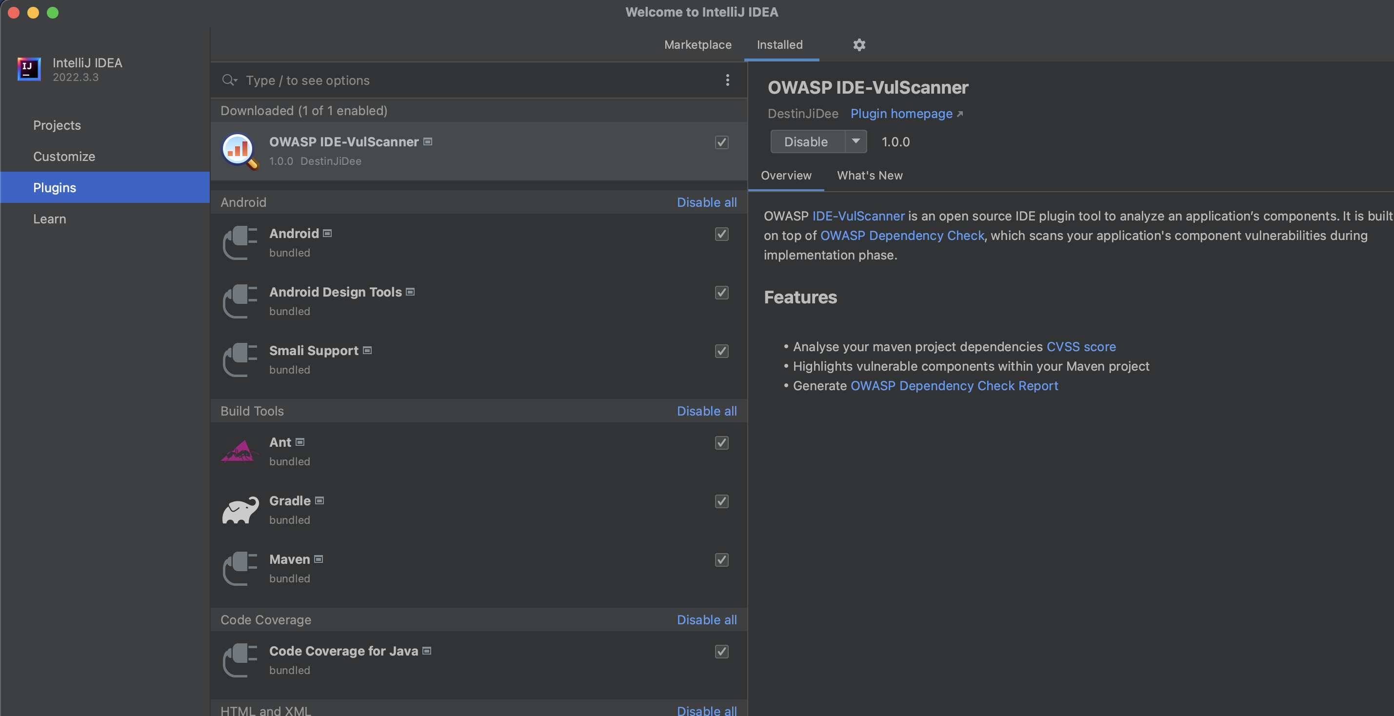Click bundled marker icon next to Gradle
This screenshot has width=1394, height=716.
click(320, 500)
